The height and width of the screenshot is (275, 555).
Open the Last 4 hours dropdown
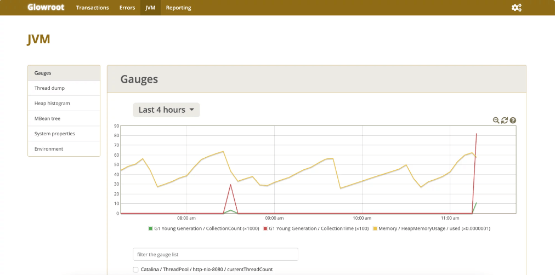166,110
